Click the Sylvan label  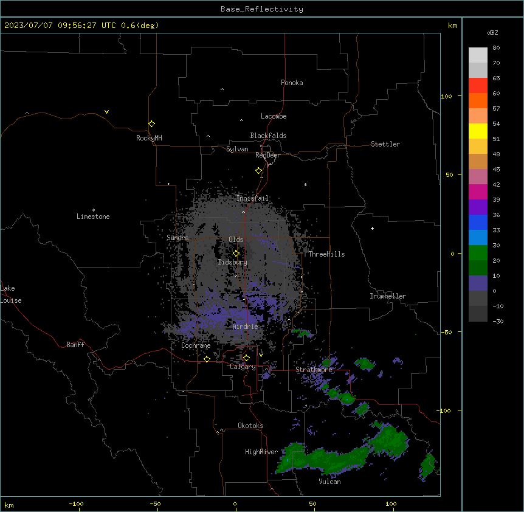click(x=237, y=149)
